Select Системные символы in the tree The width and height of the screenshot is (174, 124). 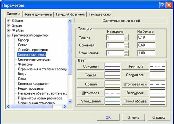[x=34, y=59]
